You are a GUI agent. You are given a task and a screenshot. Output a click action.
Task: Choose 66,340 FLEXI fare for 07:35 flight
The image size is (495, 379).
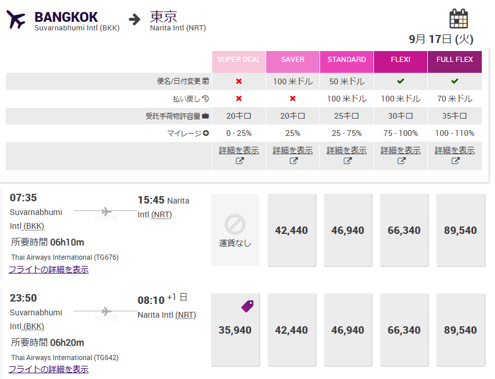click(404, 230)
